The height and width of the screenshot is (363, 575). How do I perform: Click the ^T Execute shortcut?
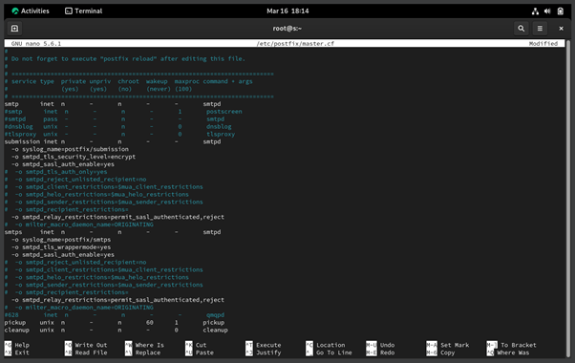(x=264, y=345)
